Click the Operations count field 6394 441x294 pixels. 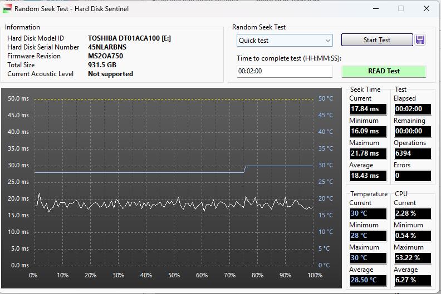point(412,153)
